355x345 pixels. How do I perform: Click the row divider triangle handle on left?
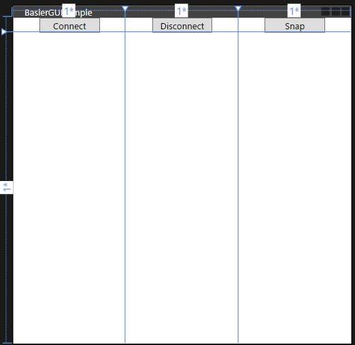click(x=3, y=32)
